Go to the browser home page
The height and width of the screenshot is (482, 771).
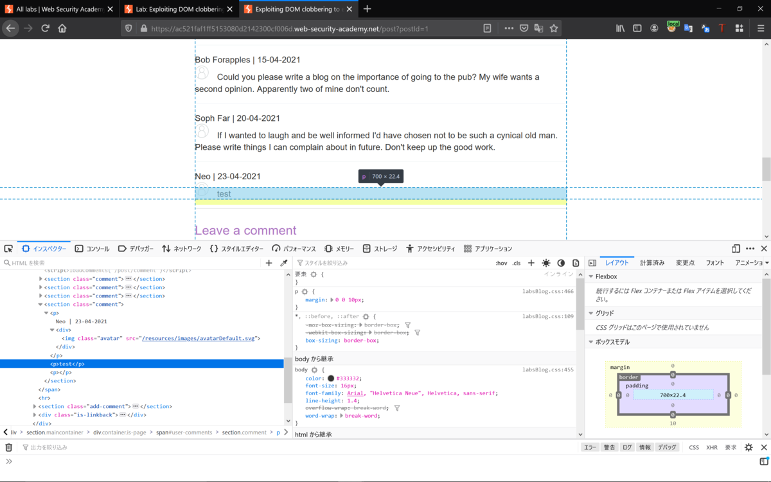(x=62, y=28)
